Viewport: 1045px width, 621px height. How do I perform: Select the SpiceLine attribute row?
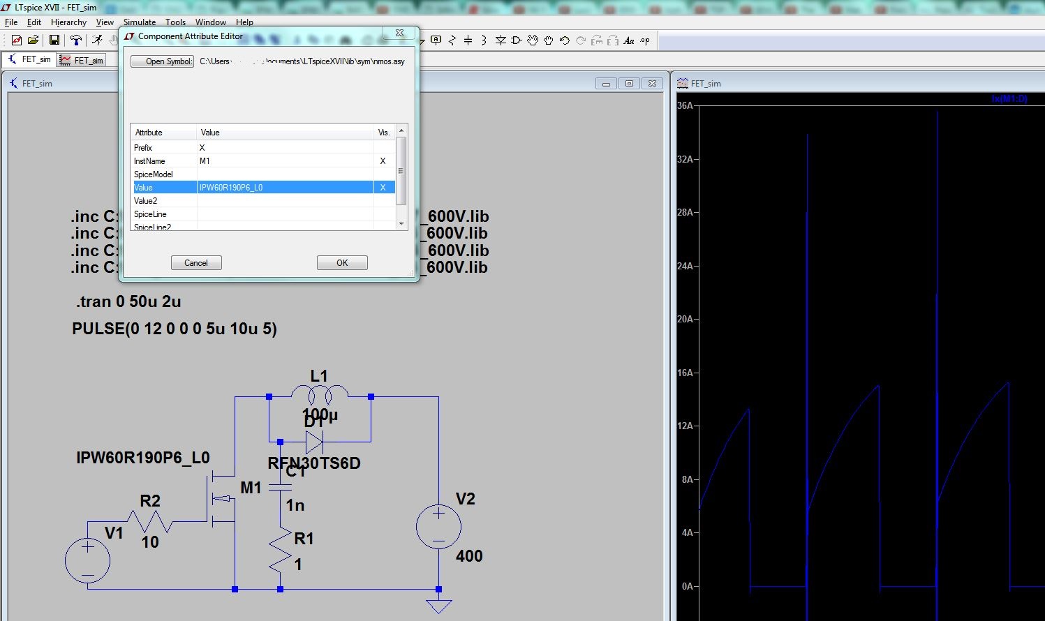[263, 214]
